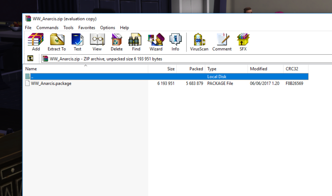Open the Options menu
Image resolution: width=332 pixels, height=196 pixels.
(108, 28)
